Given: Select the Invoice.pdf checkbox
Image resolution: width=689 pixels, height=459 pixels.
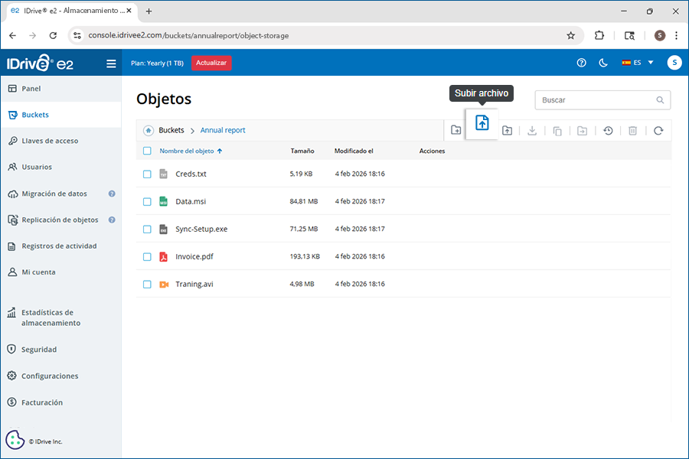Looking at the screenshot, I should coord(148,257).
